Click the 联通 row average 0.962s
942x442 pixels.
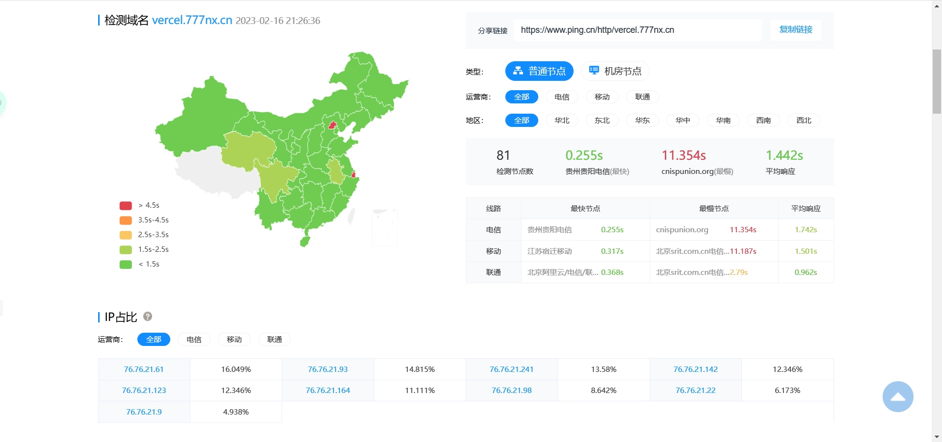point(806,272)
